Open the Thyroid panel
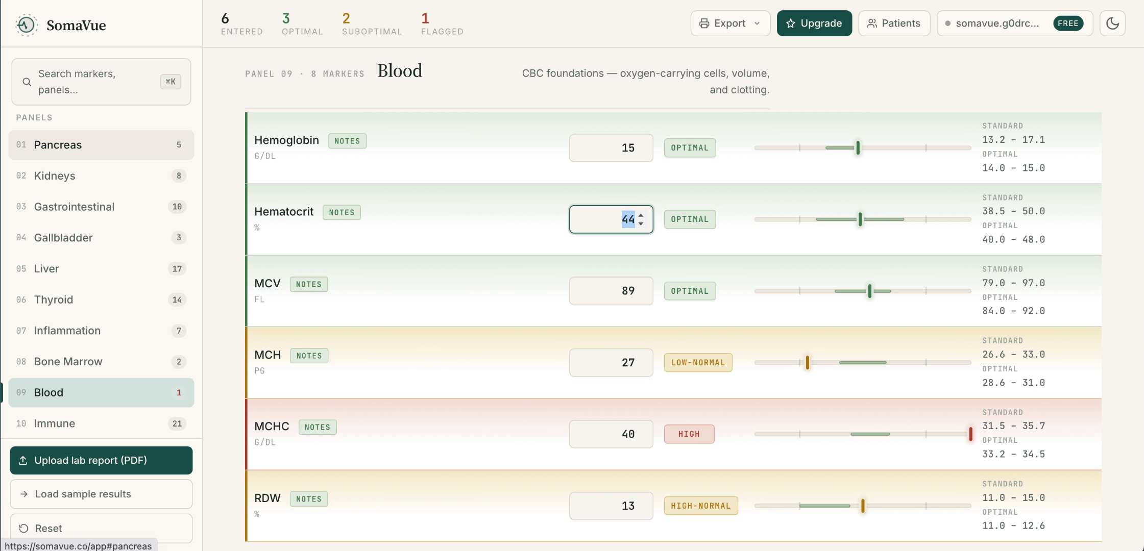This screenshot has height=551, width=1144. tap(101, 299)
